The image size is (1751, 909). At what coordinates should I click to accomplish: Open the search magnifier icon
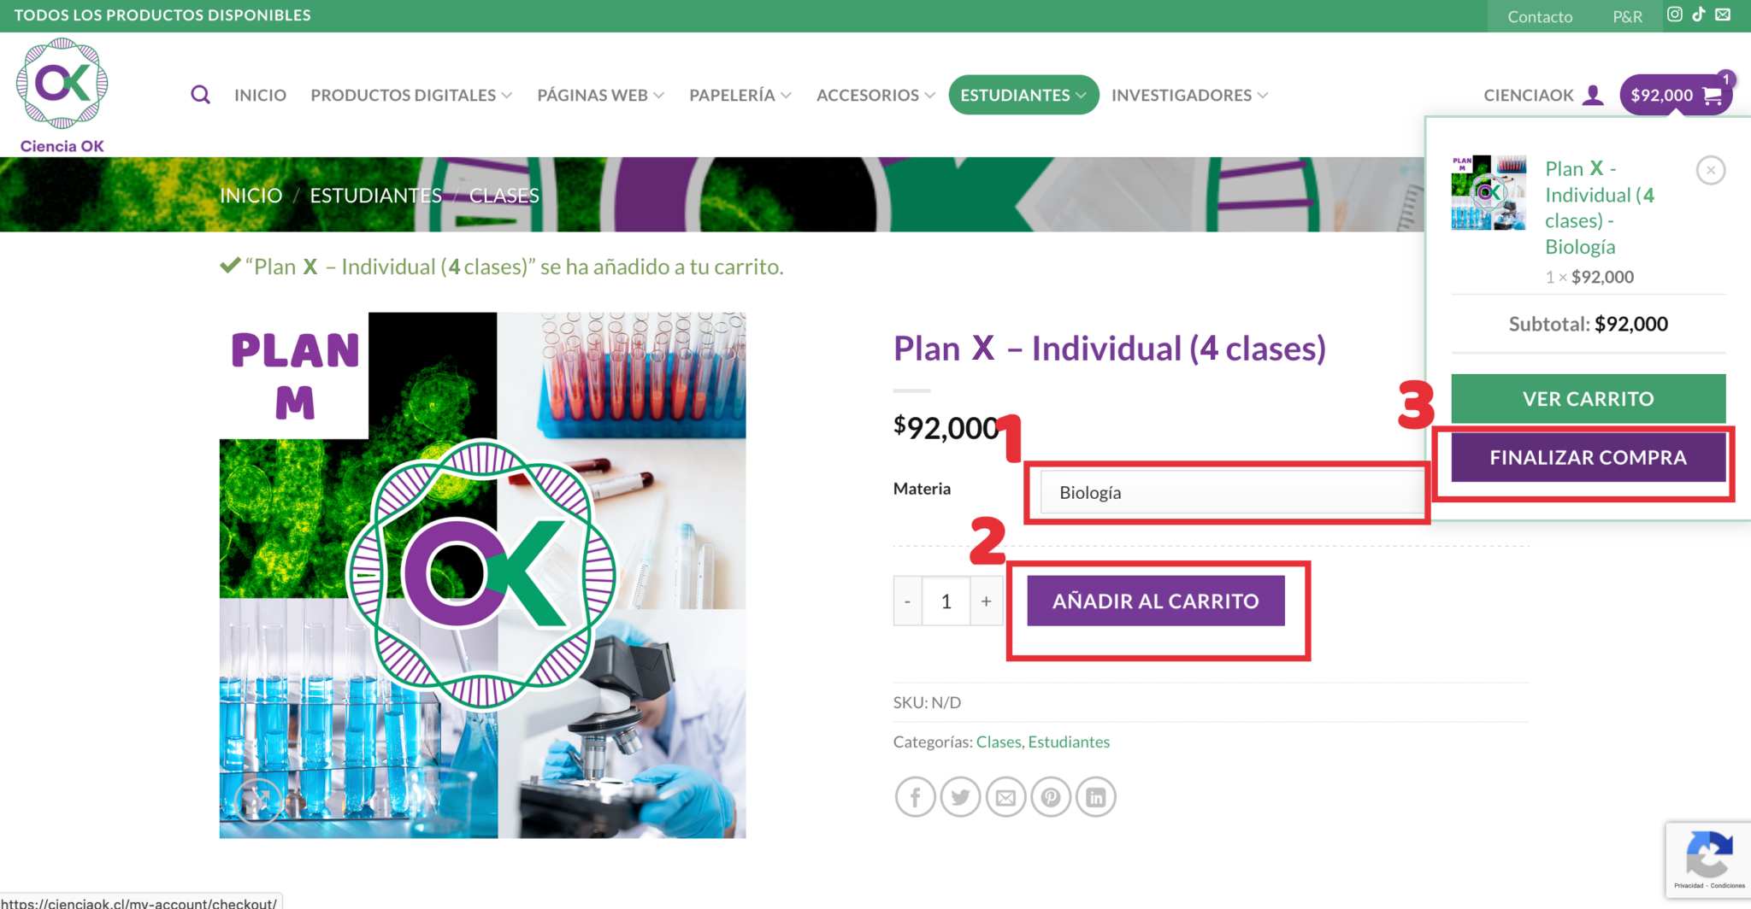[200, 95]
